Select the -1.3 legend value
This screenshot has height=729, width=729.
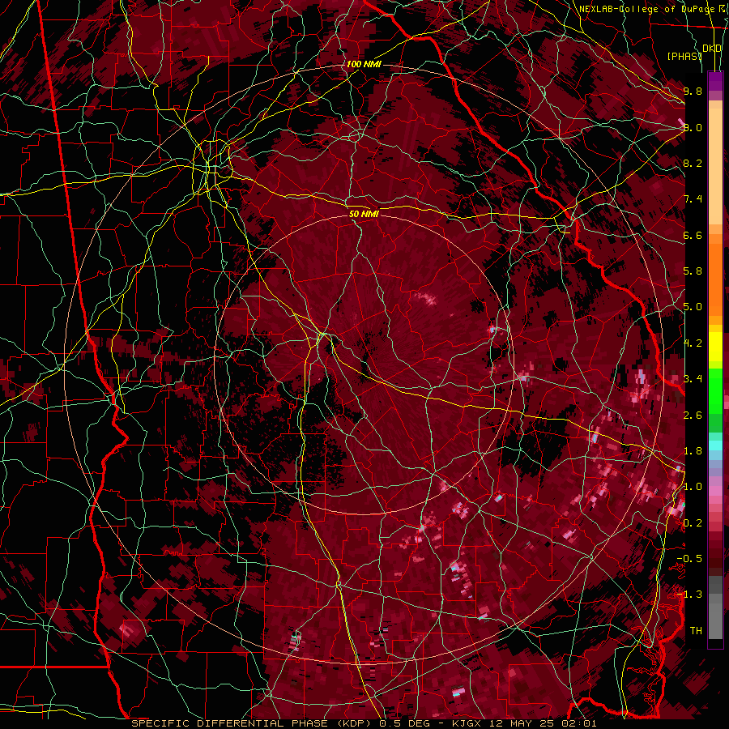coord(689,595)
